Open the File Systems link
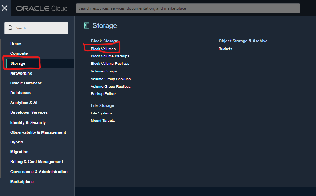 point(101,113)
